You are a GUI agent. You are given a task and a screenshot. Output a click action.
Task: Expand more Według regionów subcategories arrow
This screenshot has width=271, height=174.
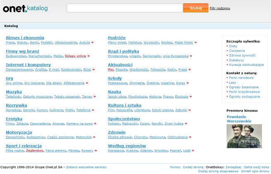tap(193, 150)
